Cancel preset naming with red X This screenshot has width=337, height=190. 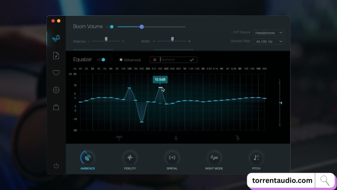(x=155, y=60)
